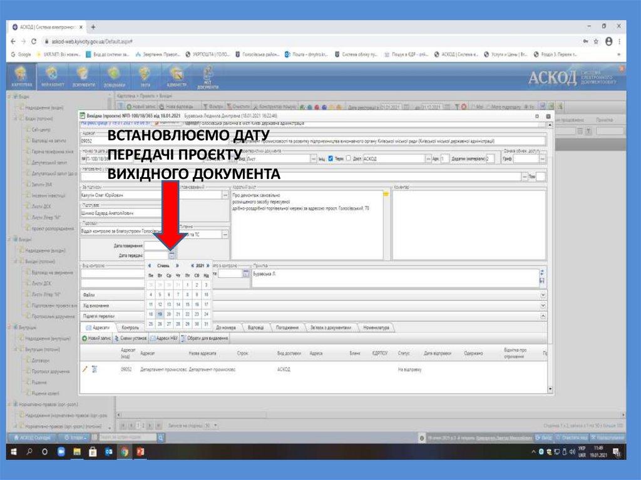The height and width of the screenshot is (480, 641).
Task: Click the Адреси НБУ button
Action: tap(164, 339)
